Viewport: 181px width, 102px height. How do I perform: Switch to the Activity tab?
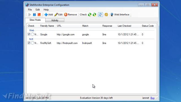point(55,20)
